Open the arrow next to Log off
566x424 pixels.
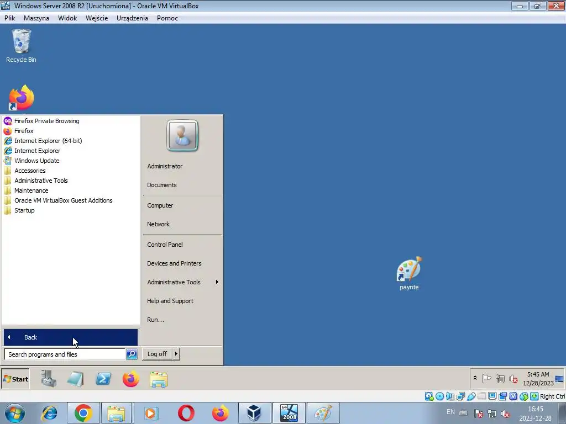176,354
